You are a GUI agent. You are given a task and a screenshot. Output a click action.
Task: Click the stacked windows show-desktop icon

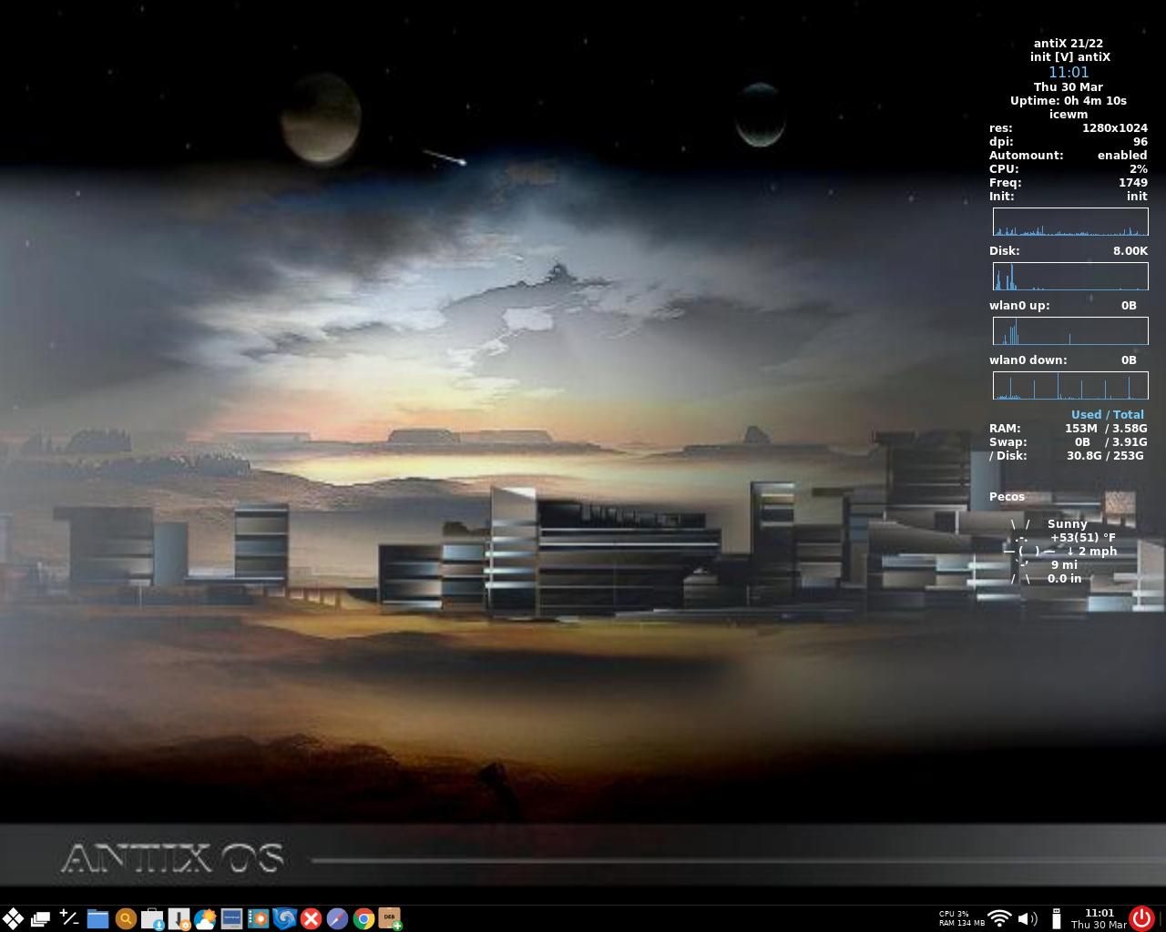click(x=40, y=918)
